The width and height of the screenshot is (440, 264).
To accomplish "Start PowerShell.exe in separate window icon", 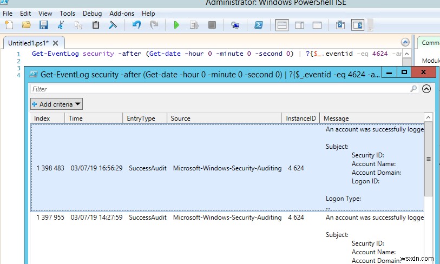I will (259, 25).
